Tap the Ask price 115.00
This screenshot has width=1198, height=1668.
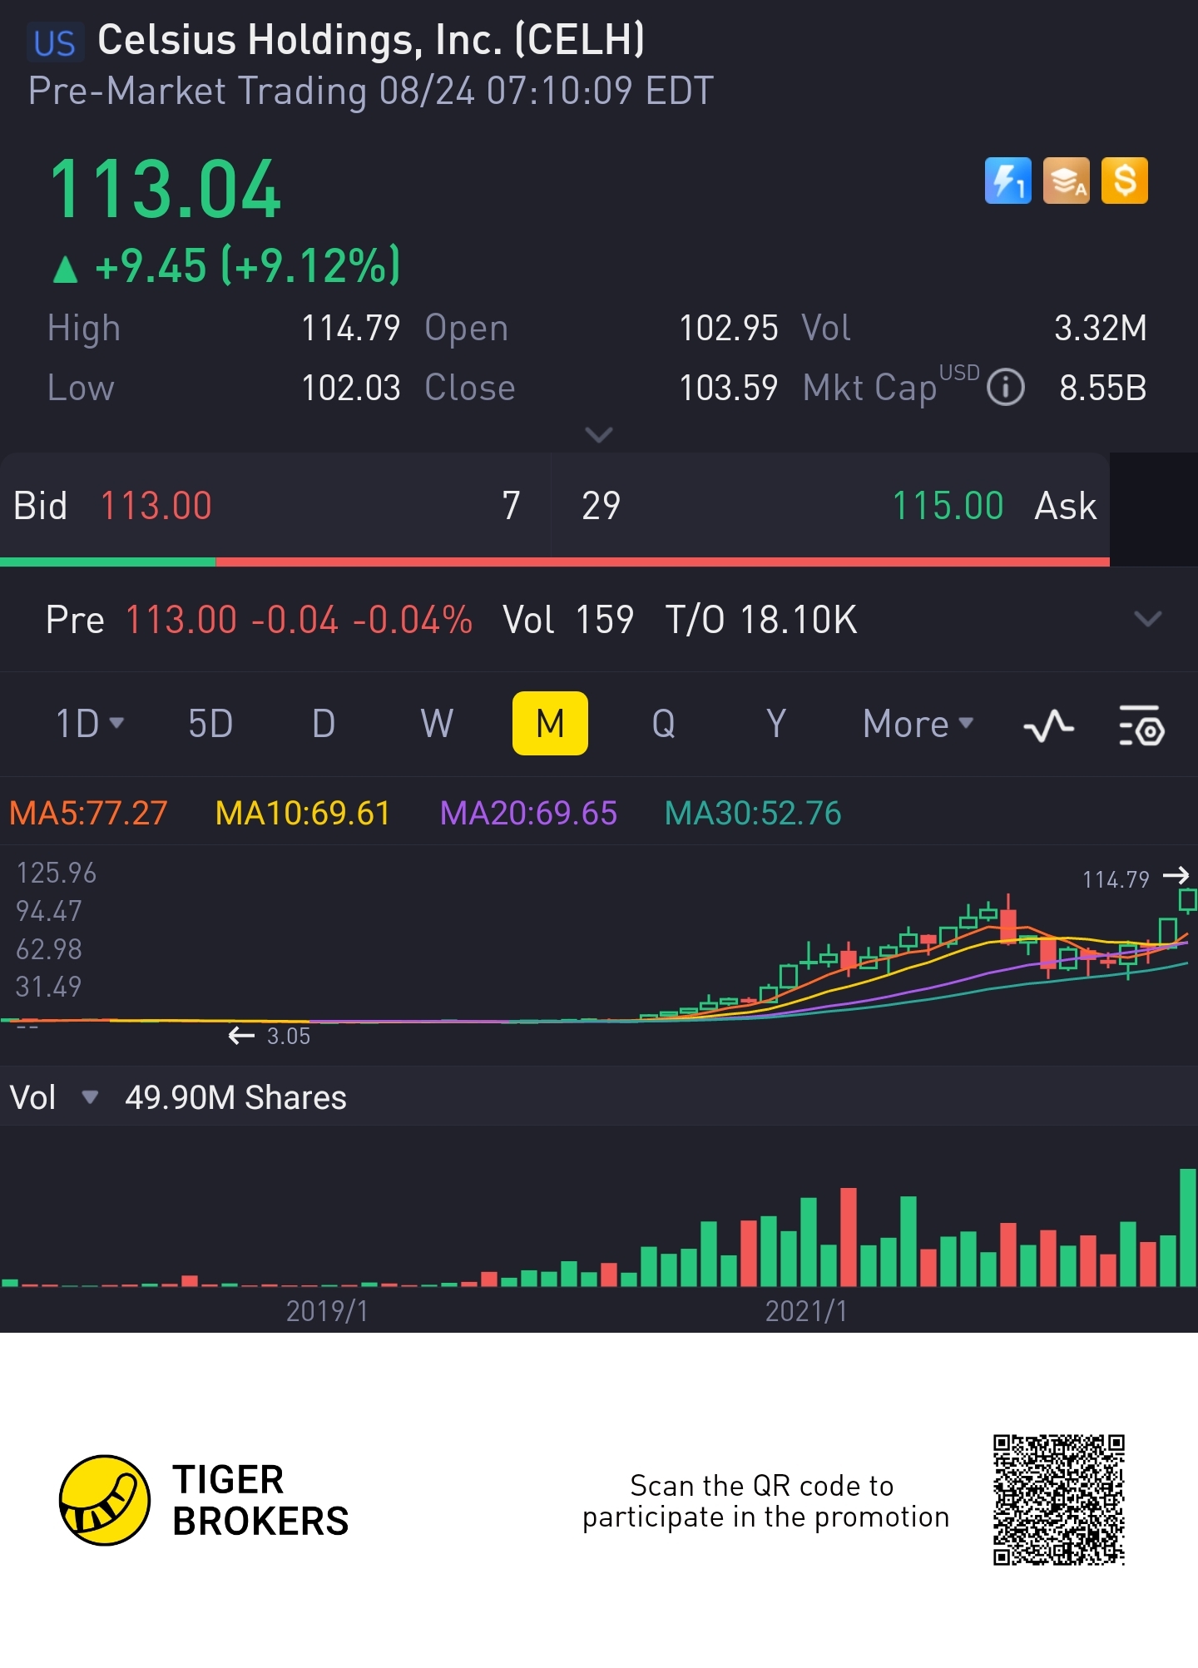click(x=948, y=506)
